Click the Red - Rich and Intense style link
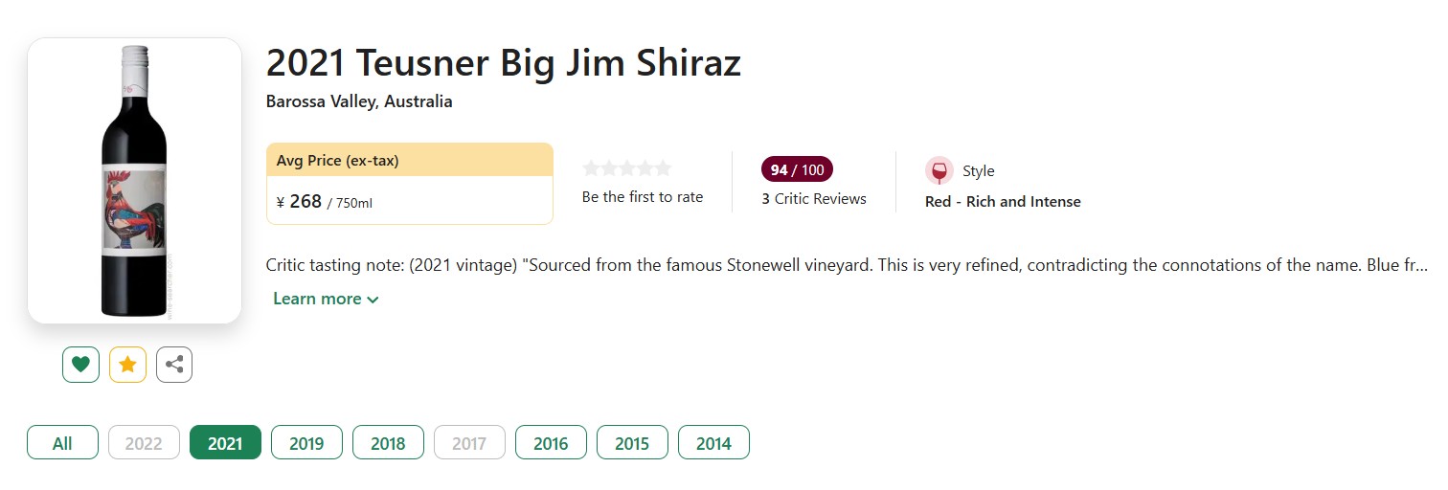1448x490 pixels. (1003, 202)
